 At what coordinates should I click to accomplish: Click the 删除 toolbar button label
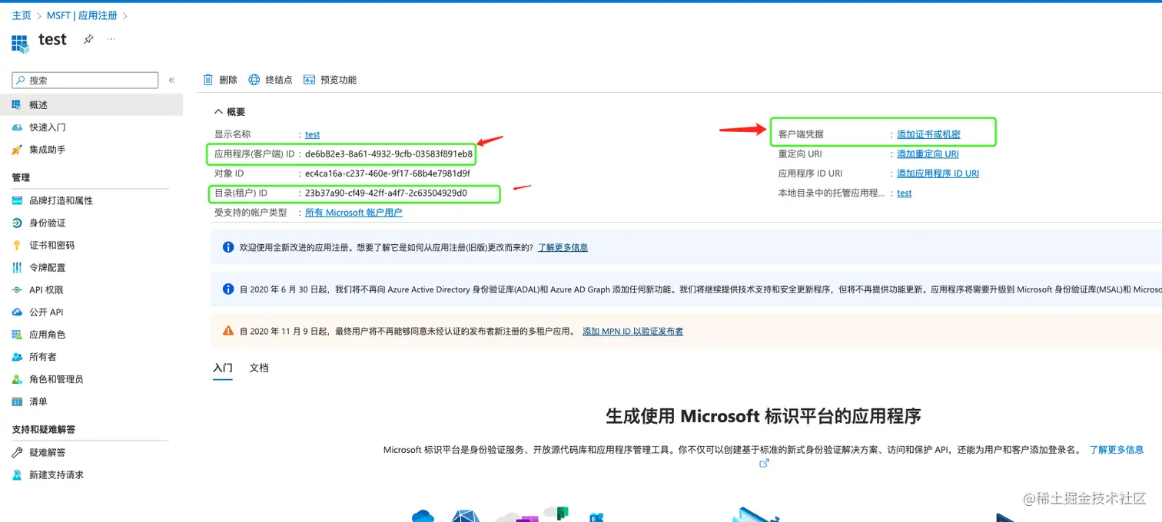pos(228,80)
